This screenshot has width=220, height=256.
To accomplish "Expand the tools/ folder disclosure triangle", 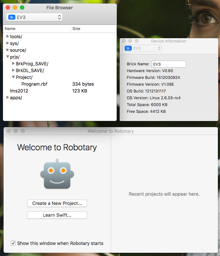I will (x=7, y=36).
